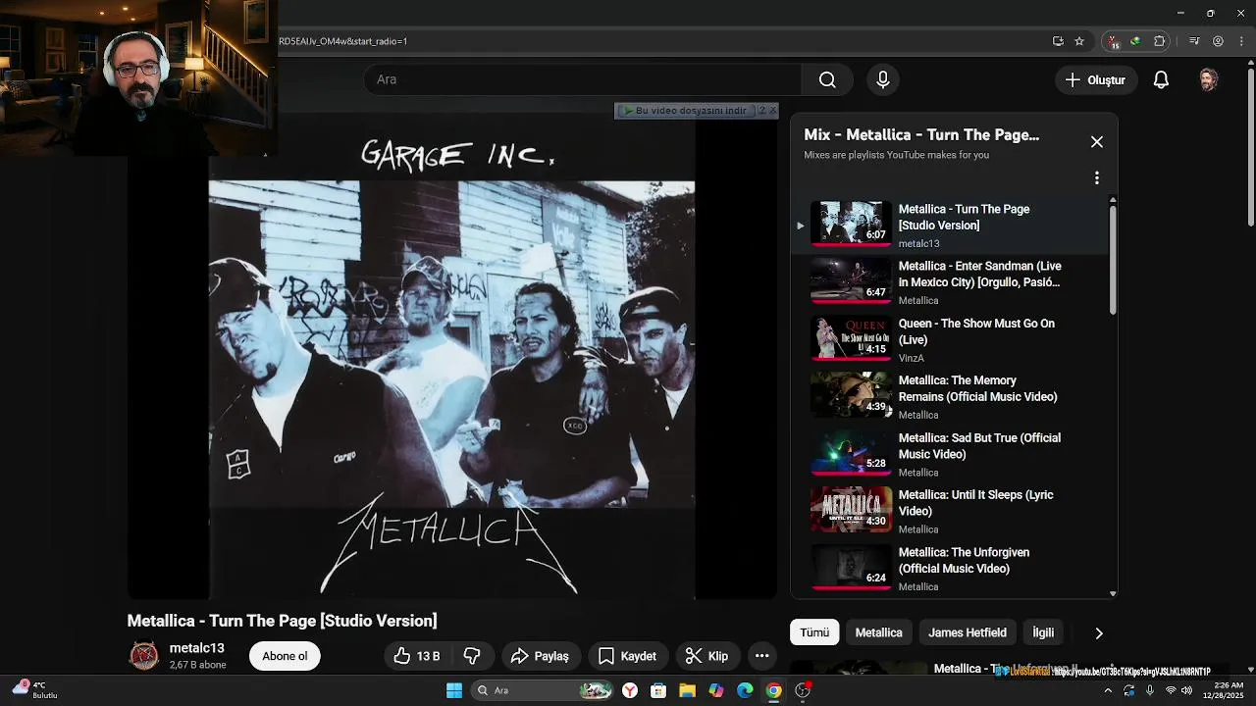The image size is (1256, 706).
Task: Open metalc13 channel name link
Action: tap(197, 648)
